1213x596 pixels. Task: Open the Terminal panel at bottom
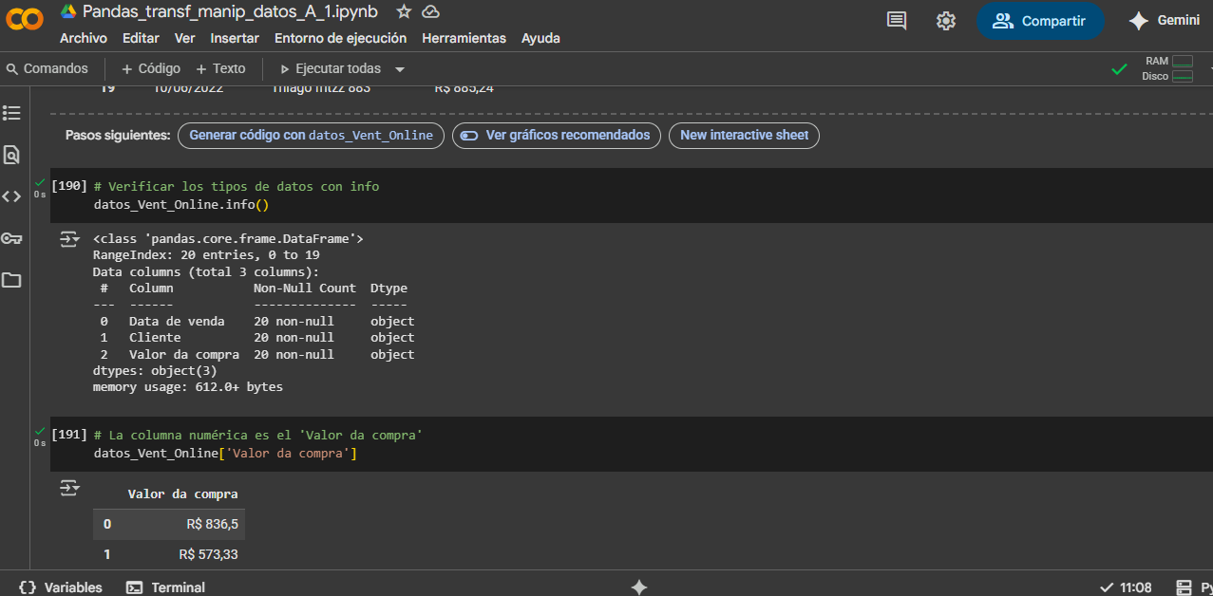pyautogui.click(x=166, y=587)
